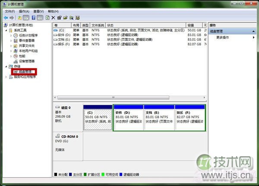Open the 操作(A) menu
259x186 pixels.
coord(24,11)
